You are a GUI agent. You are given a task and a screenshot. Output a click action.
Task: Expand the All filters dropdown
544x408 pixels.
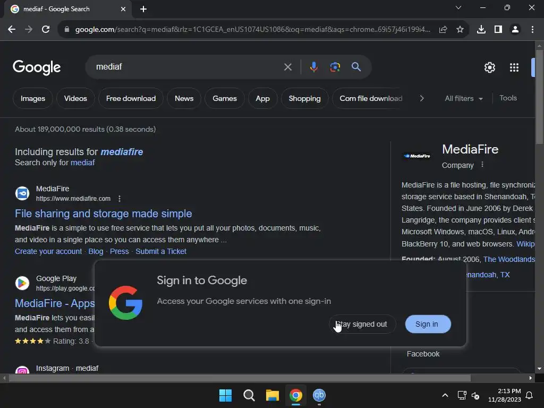pyautogui.click(x=463, y=98)
